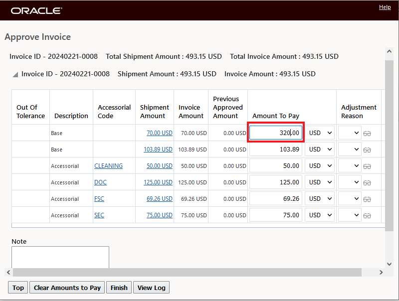Open Adjustment Reason dropdown in 103.89 row

coord(350,149)
